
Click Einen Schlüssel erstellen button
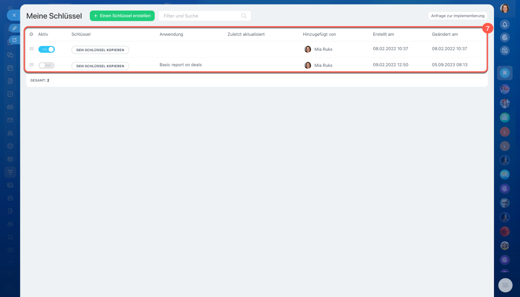[122, 16]
